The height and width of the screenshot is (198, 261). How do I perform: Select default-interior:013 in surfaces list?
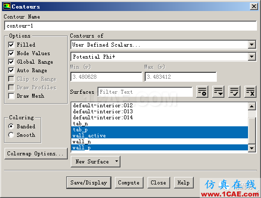click(x=160, y=111)
